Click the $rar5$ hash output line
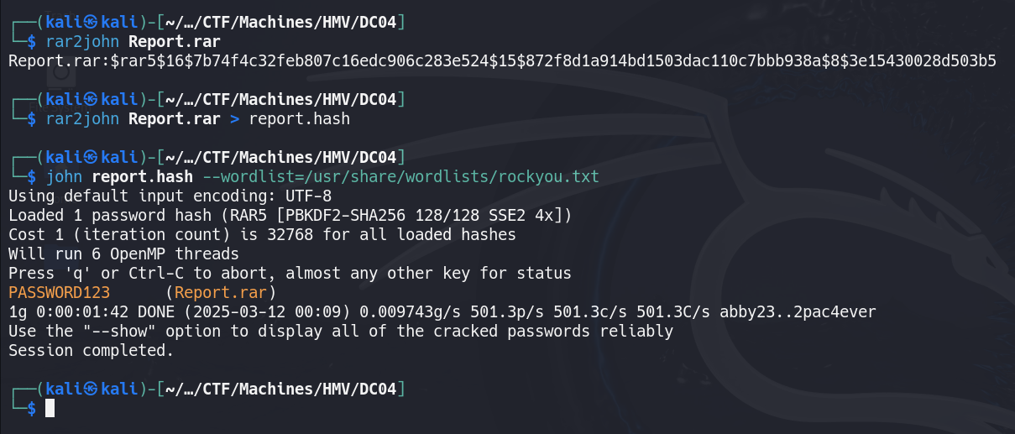 [x=502, y=61]
